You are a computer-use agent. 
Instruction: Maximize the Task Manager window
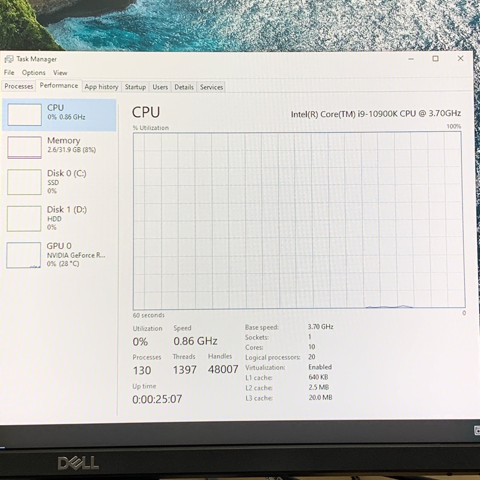click(436, 59)
